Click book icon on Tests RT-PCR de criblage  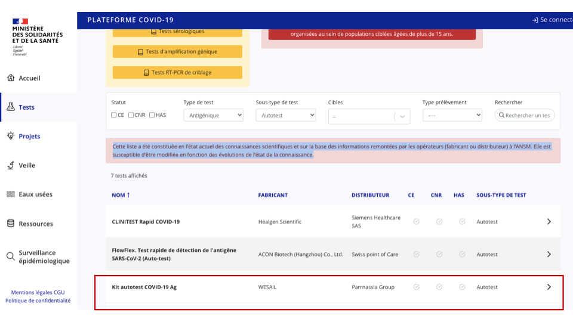point(146,73)
